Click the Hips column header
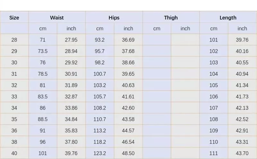Image resolution: width=257 pixels, height=159 pixels. pos(114,18)
